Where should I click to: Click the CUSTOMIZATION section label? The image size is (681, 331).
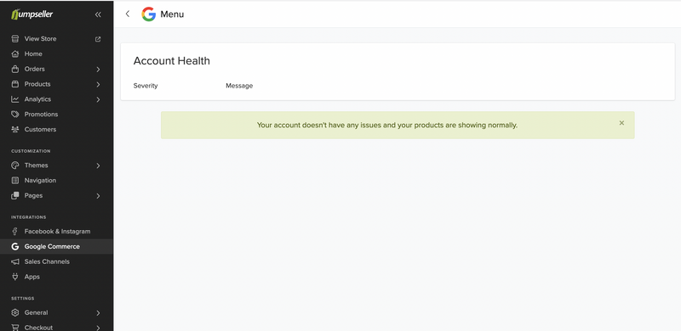coord(31,151)
